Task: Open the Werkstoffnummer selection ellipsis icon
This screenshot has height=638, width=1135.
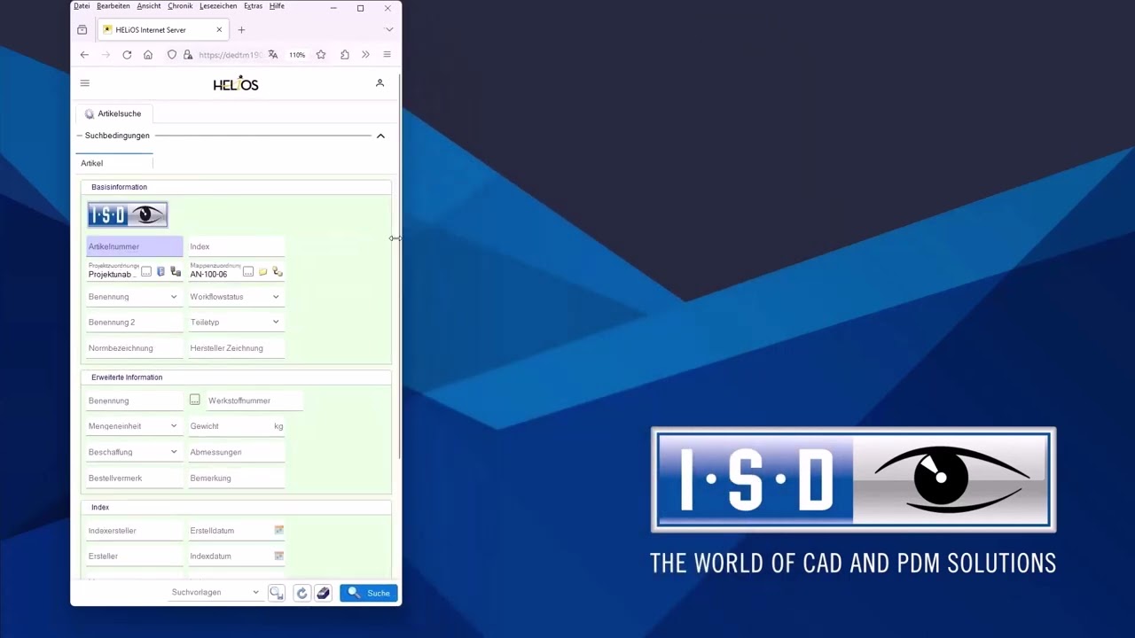Action: click(195, 401)
